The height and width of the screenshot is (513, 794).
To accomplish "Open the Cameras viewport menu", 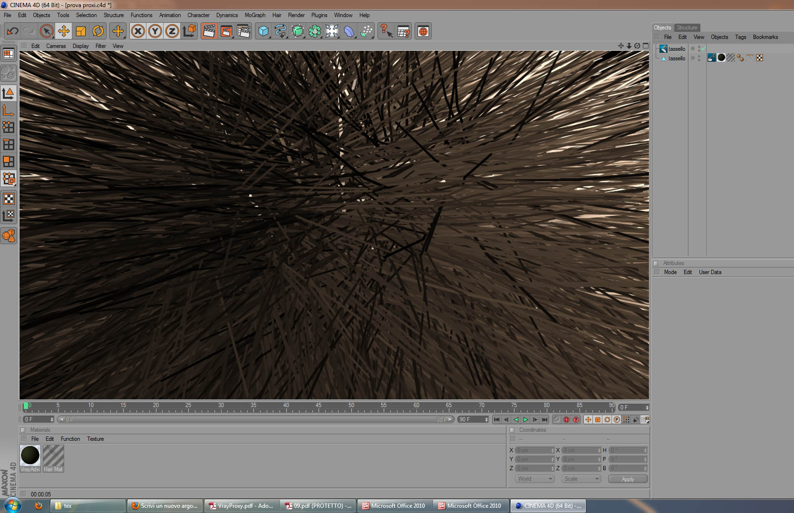I will pyautogui.click(x=56, y=46).
